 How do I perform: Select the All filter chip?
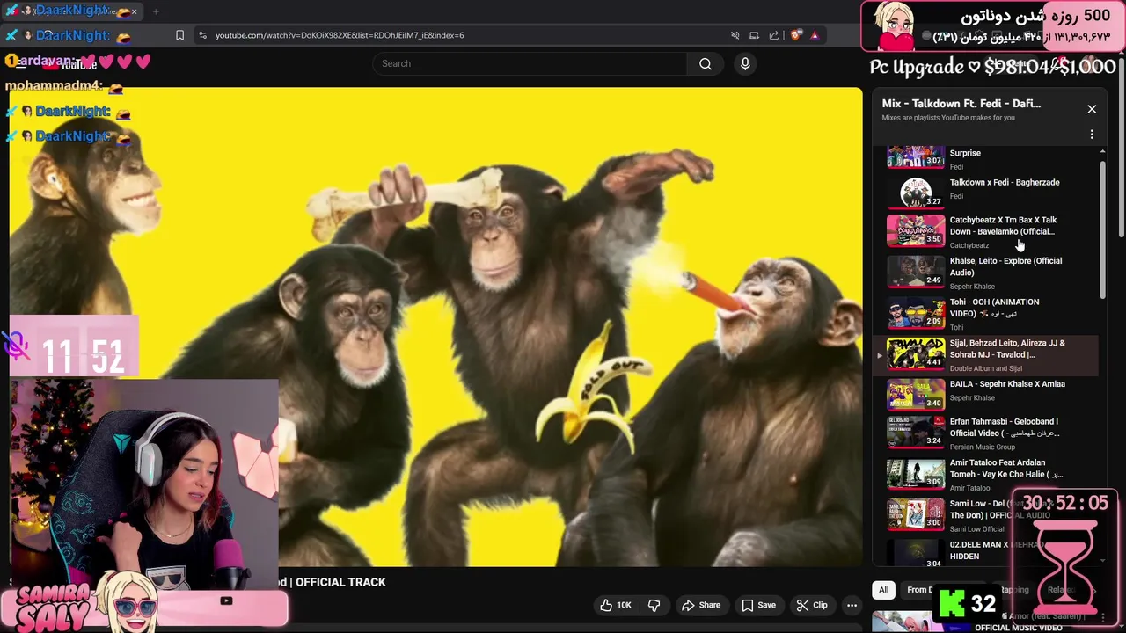click(x=883, y=590)
